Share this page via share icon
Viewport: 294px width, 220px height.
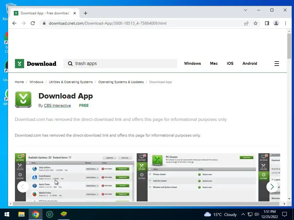(246, 23)
